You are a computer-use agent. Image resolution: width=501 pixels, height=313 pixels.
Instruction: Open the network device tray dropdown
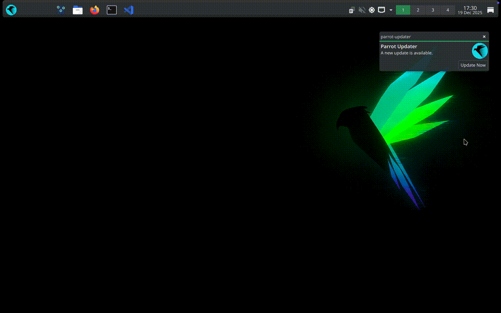(x=381, y=10)
